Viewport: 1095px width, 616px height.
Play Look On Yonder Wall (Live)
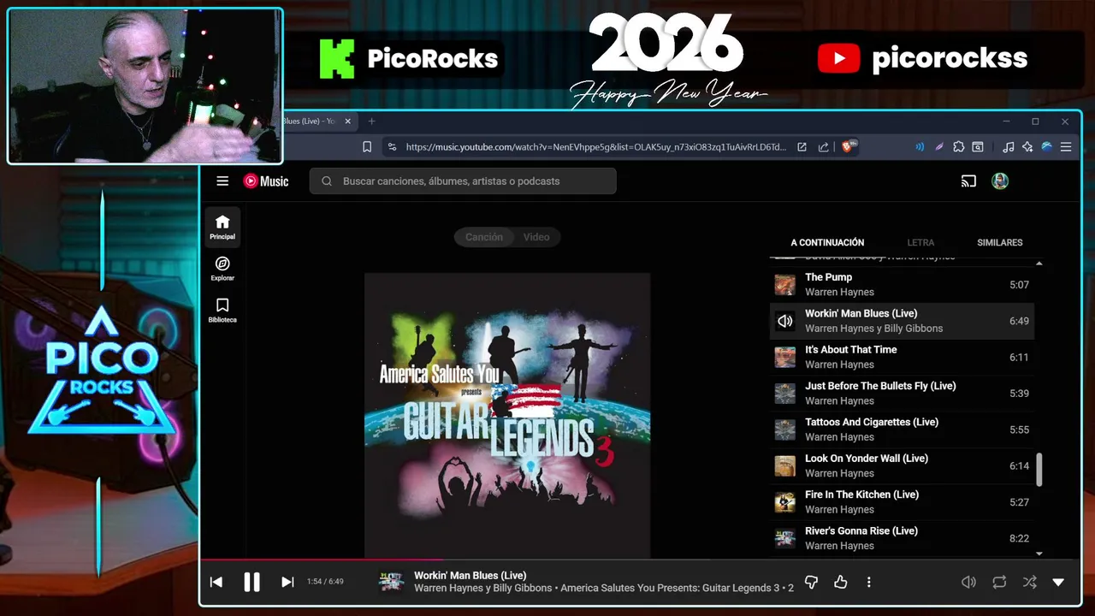tap(902, 465)
